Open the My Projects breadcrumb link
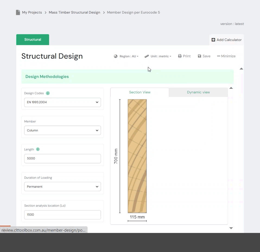The width and height of the screenshot is (260, 252). 32,12
